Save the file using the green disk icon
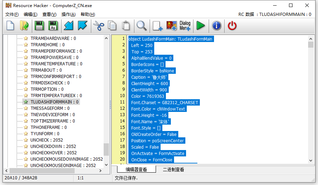Screen dimensions: 318x185 coord(39,26)
